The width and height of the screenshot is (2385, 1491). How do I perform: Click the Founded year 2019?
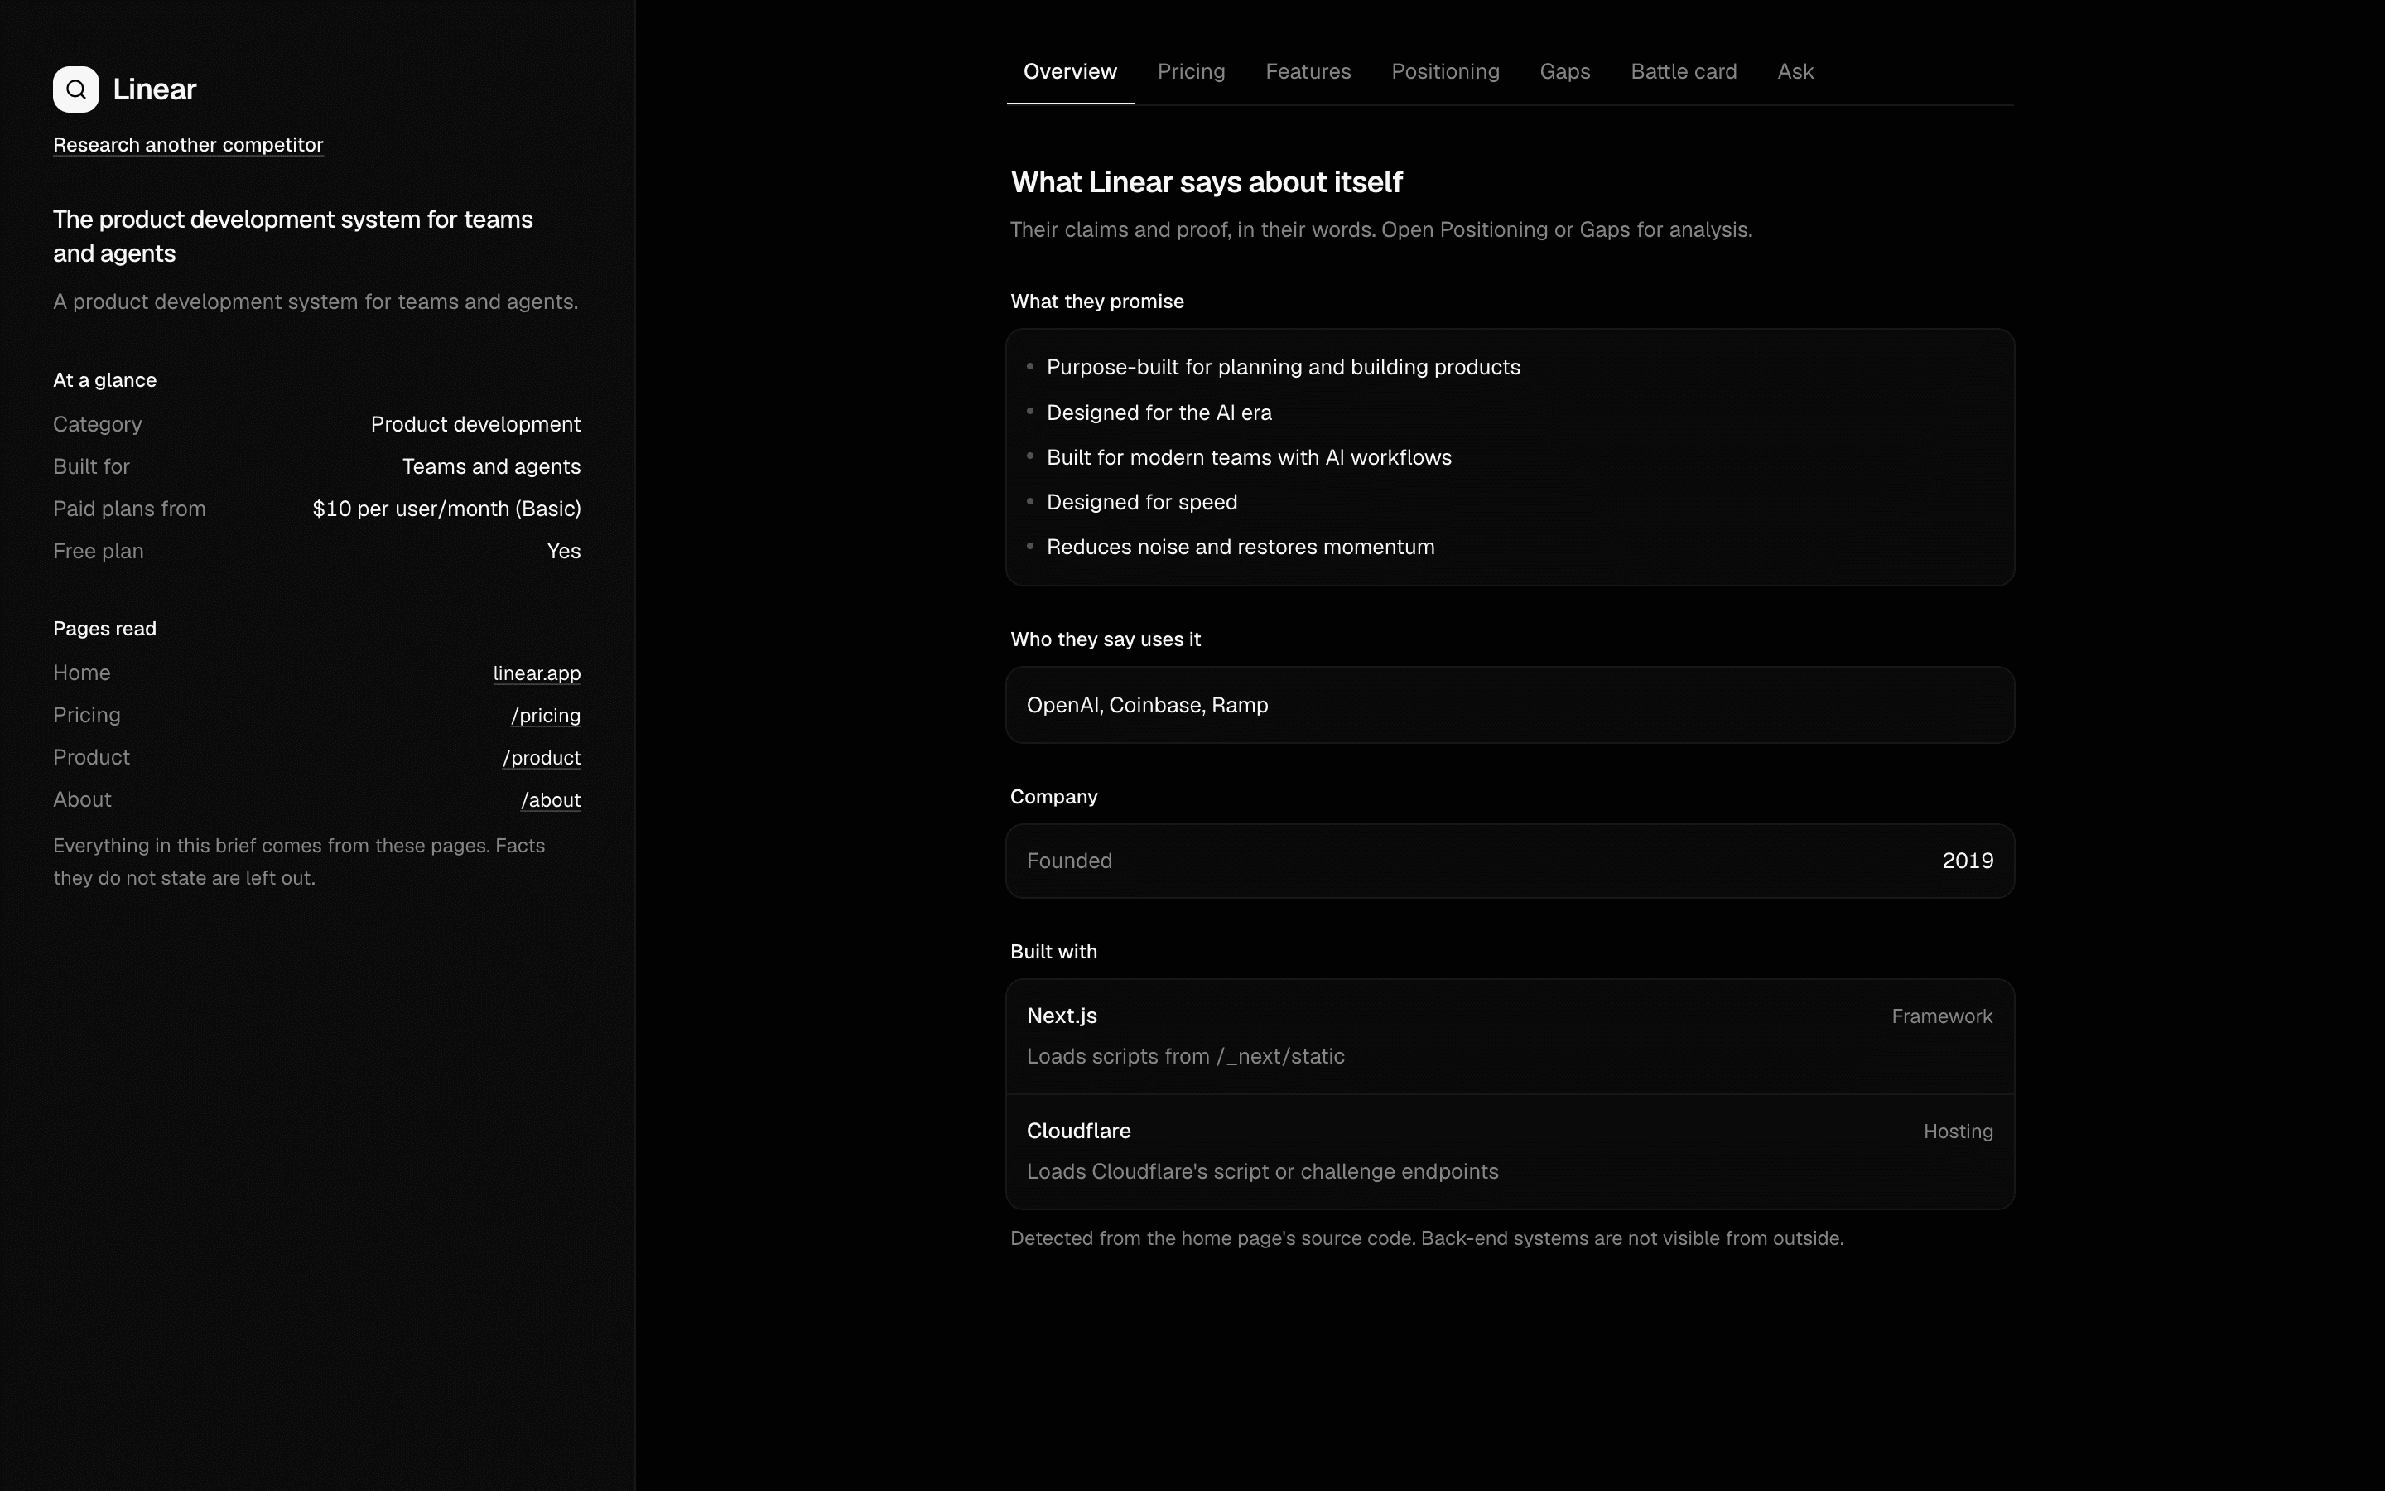click(1967, 861)
